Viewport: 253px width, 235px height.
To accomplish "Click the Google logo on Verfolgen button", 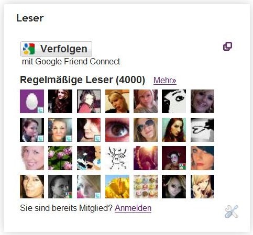I will (29, 49).
